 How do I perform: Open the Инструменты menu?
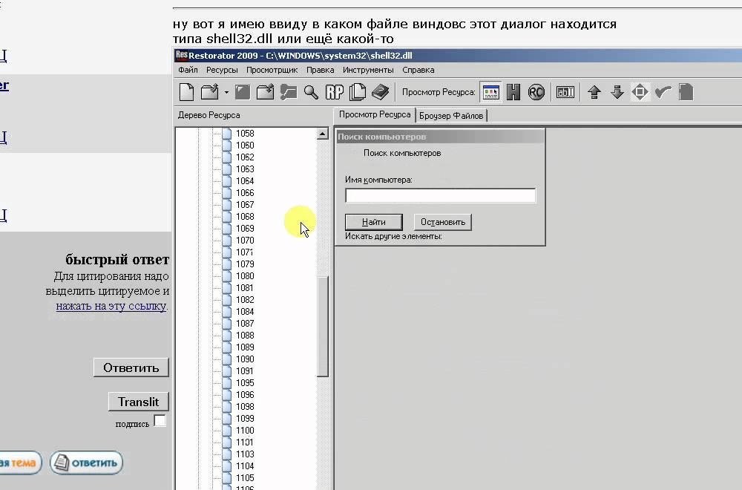tap(368, 70)
